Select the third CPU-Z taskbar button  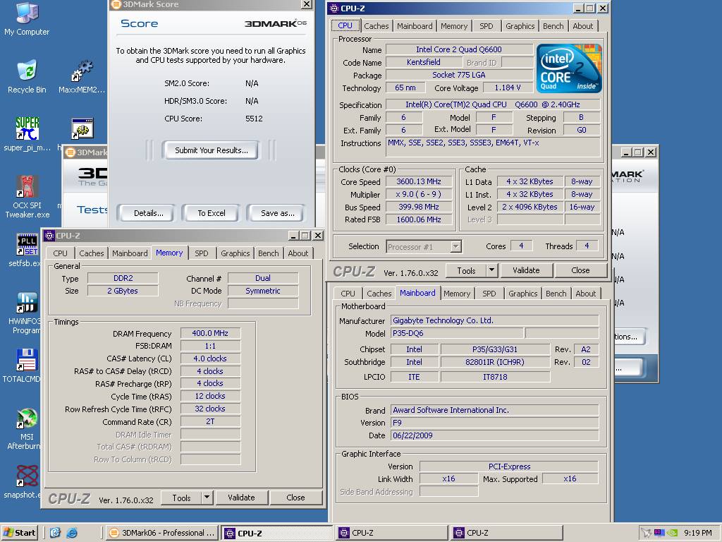[x=507, y=533]
